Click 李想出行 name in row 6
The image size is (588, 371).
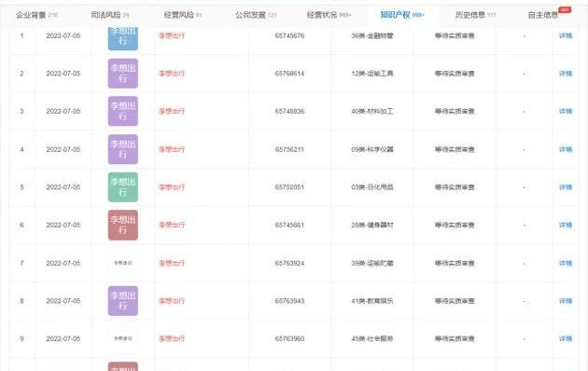point(172,225)
